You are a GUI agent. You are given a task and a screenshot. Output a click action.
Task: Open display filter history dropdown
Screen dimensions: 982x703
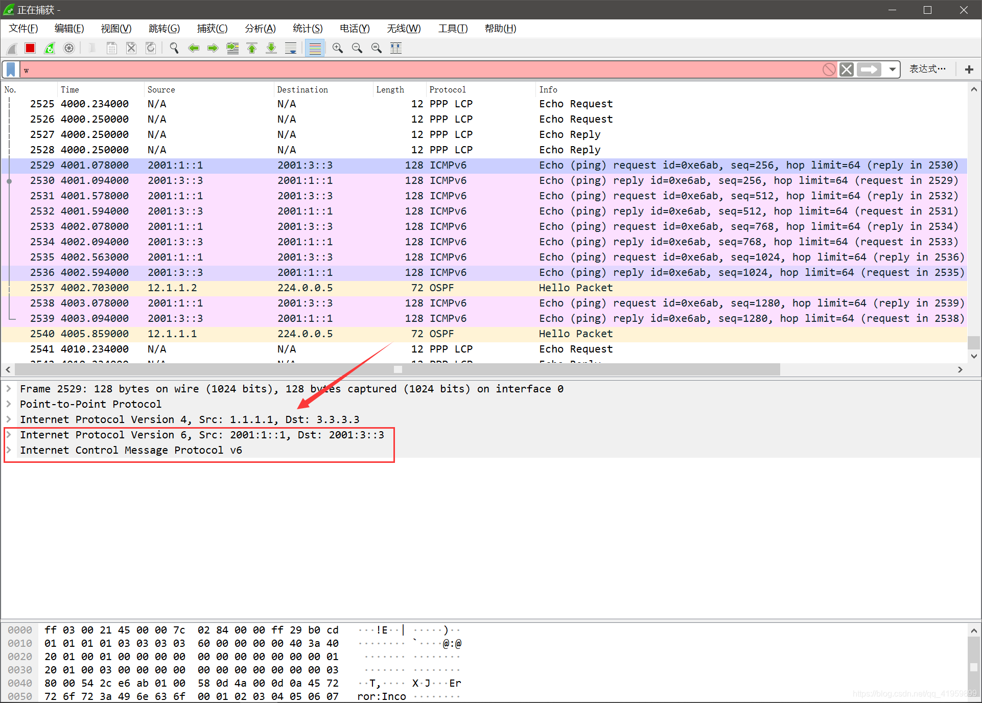click(x=892, y=69)
